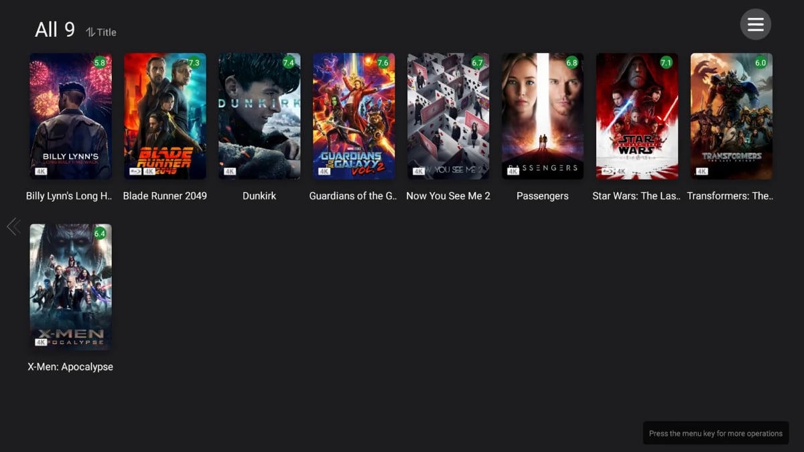Open Guardians of the Galaxy Vol. 2 poster
The width and height of the screenshot is (804, 452).
354,116
